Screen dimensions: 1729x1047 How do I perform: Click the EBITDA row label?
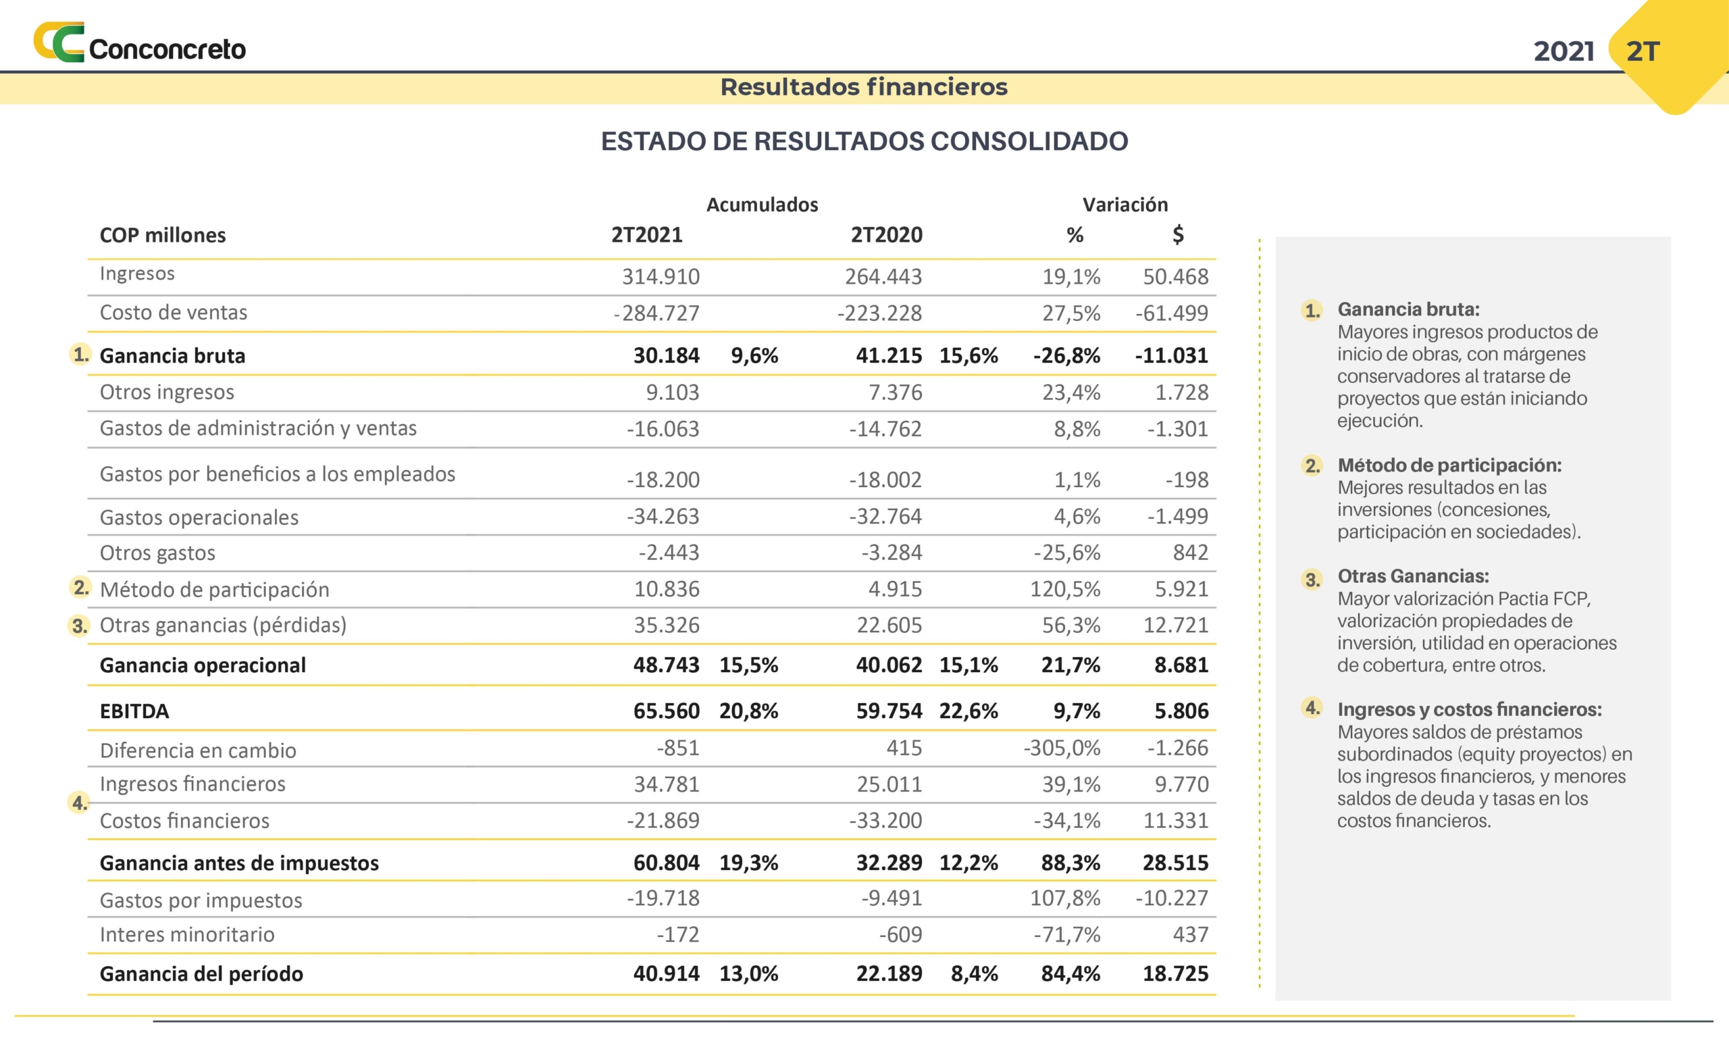(x=134, y=711)
